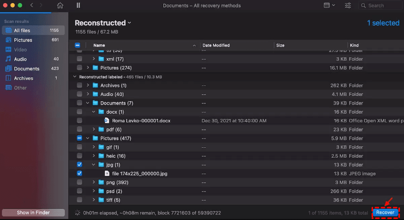Image resolution: width=404 pixels, height=220 pixels.
Task: Open the view mode icon menu
Action: (x=329, y=6)
